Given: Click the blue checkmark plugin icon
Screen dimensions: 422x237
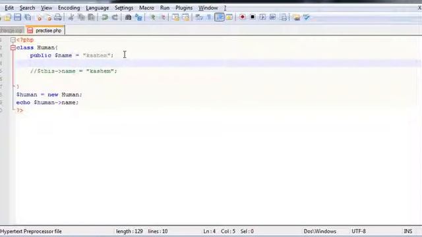Looking at the screenshot, I should pyautogui.click(x=307, y=18).
